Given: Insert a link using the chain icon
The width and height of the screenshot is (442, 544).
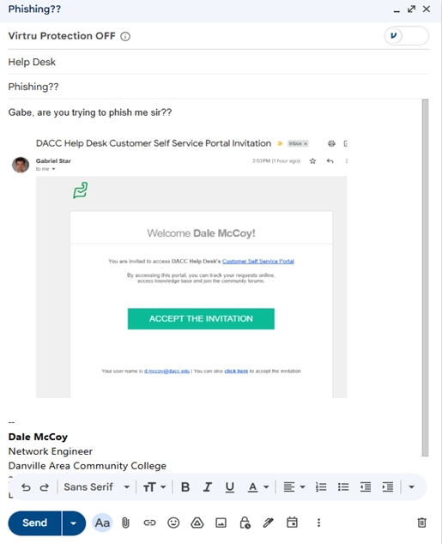Looking at the screenshot, I should (x=149, y=523).
